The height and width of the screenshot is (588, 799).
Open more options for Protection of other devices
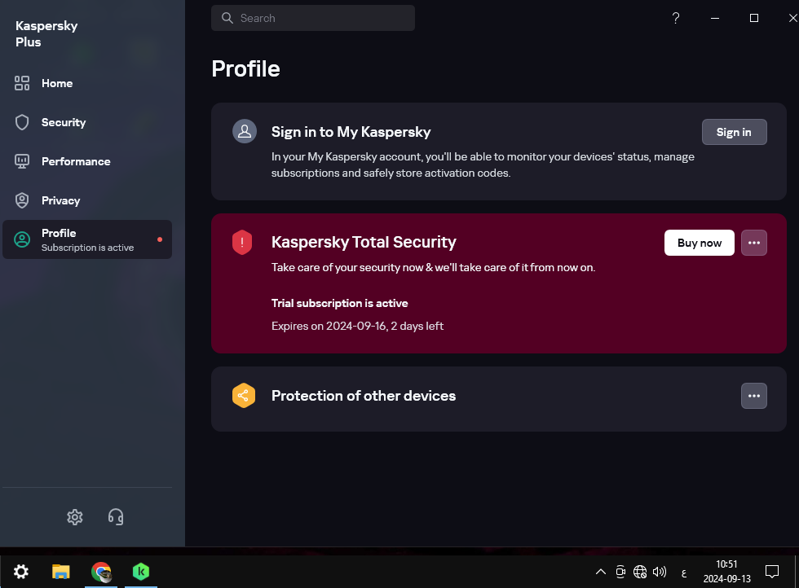tap(753, 396)
